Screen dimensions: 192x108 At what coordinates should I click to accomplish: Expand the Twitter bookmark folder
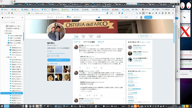tap(5, 31)
